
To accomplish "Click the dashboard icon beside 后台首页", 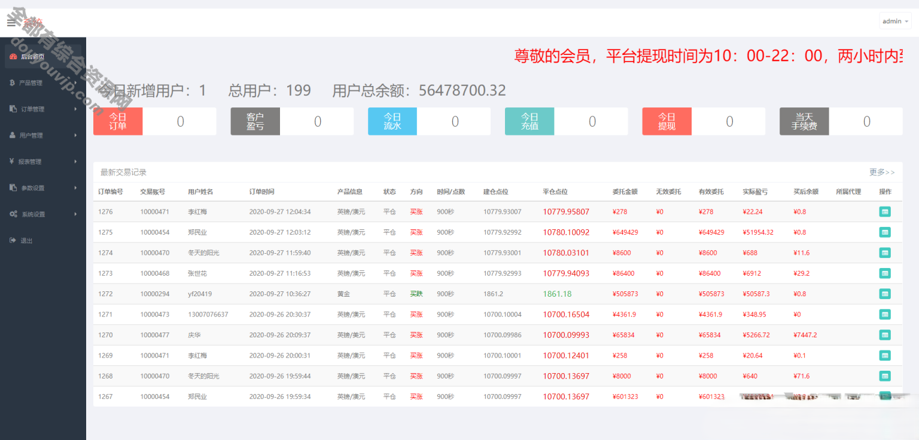I will point(13,57).
